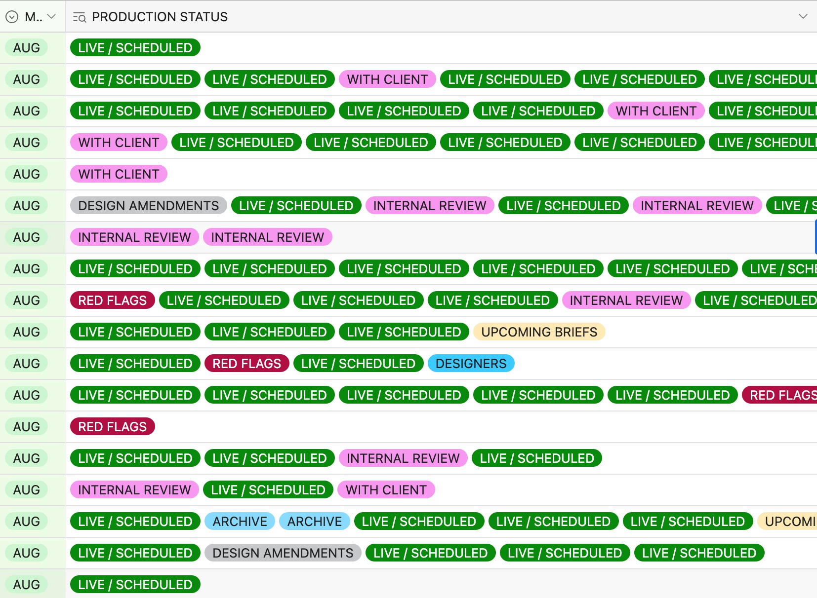817x598 pixels.
Task: Click the first INTERNAL REVIEW tag in the two-tag row
Action: [x=134, y=237]
